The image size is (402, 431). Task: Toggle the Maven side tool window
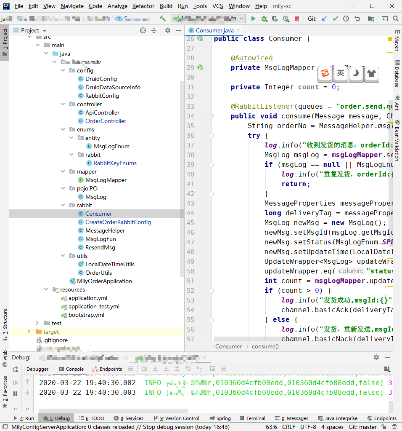[x=397, y=40]
